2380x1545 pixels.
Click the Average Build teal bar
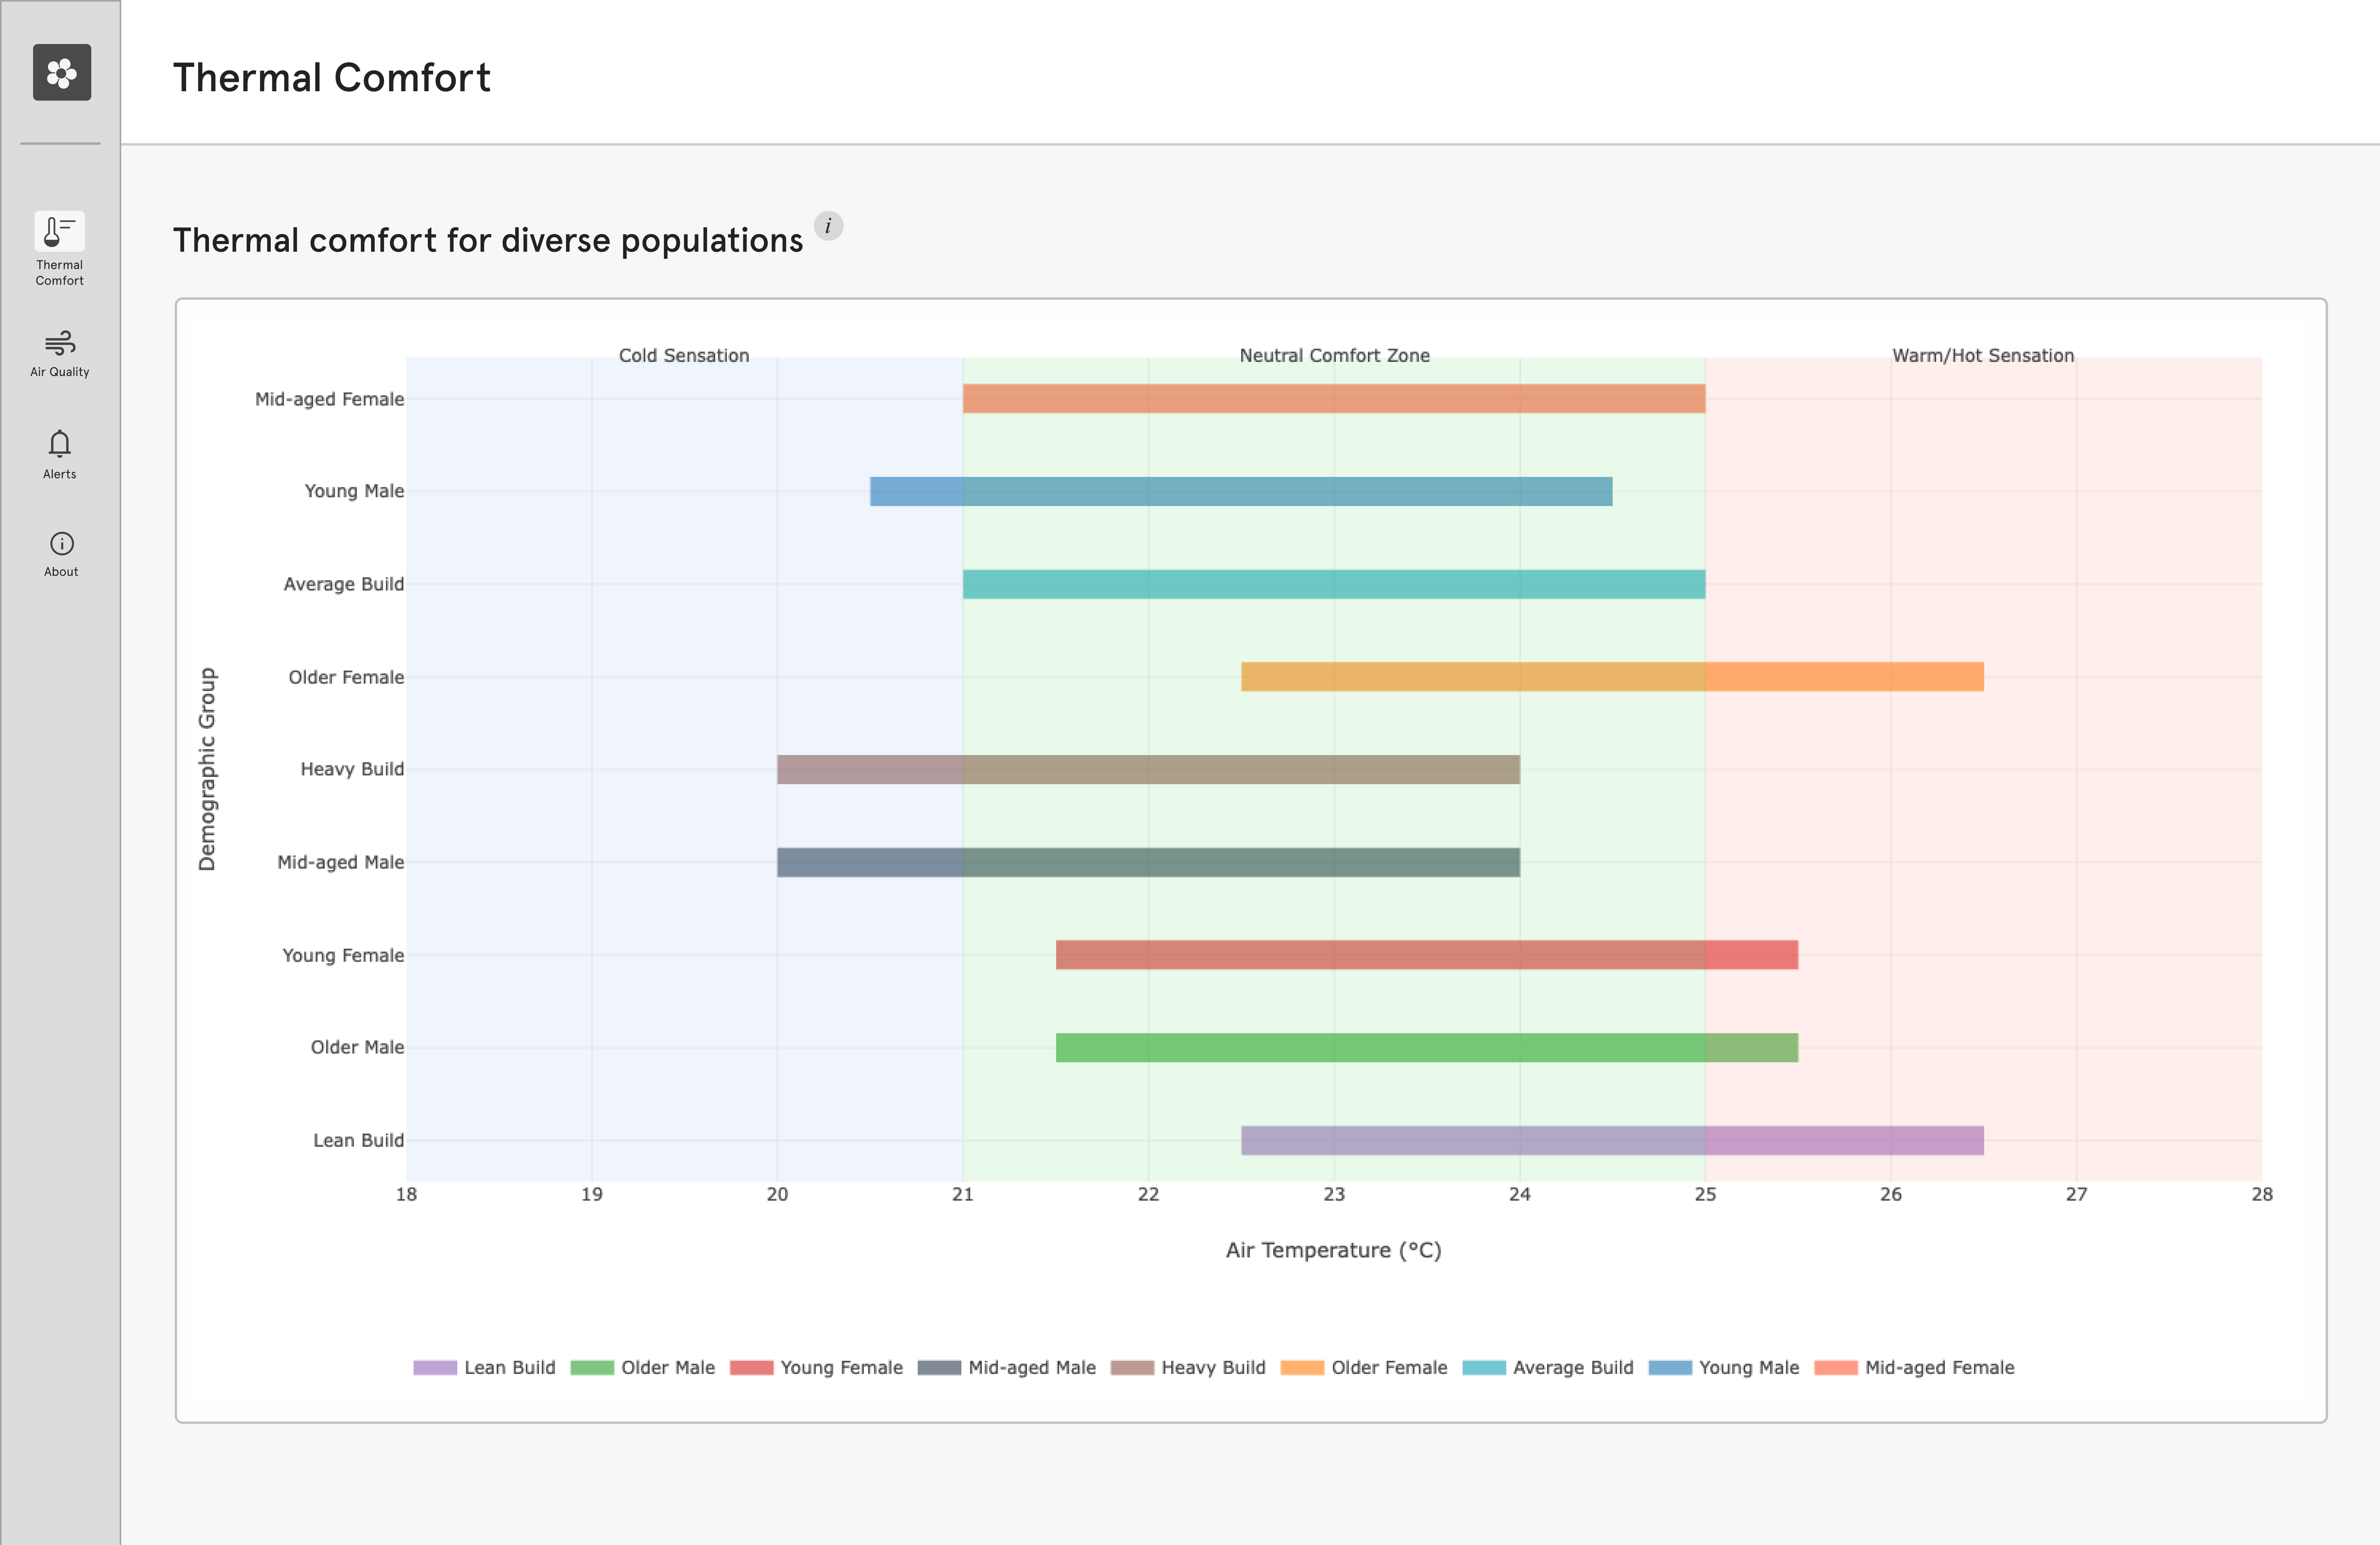(x=1334, y=584)
